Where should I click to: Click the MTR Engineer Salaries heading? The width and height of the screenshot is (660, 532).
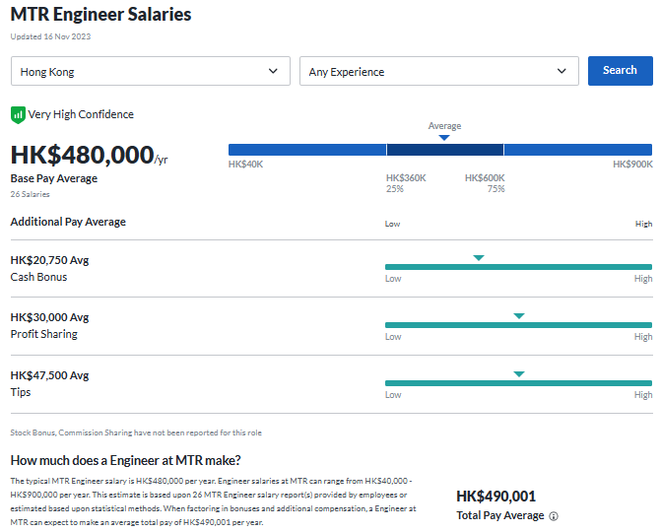(101, 15)
